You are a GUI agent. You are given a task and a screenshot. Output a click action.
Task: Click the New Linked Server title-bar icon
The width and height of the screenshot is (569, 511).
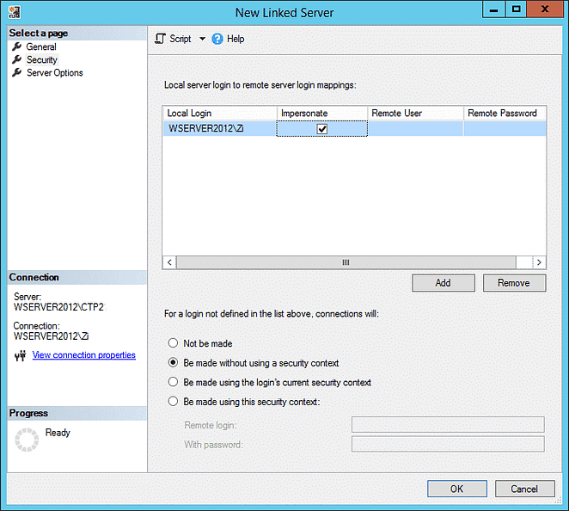click(x=14, y=12)
